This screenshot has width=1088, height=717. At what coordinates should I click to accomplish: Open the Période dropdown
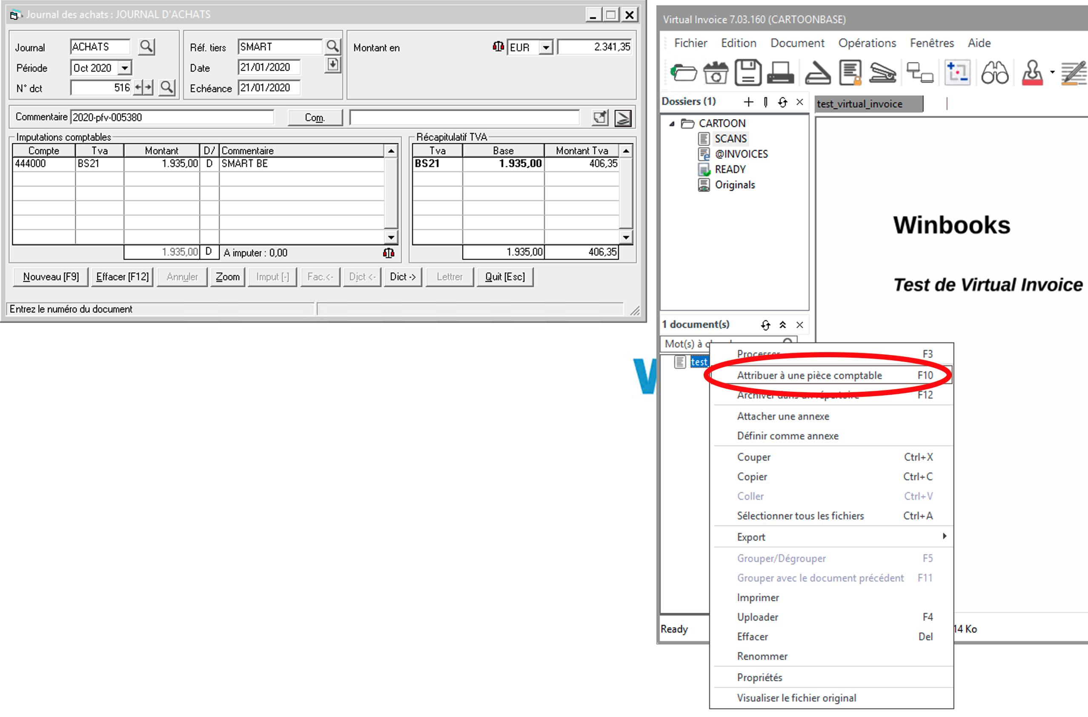124,68
